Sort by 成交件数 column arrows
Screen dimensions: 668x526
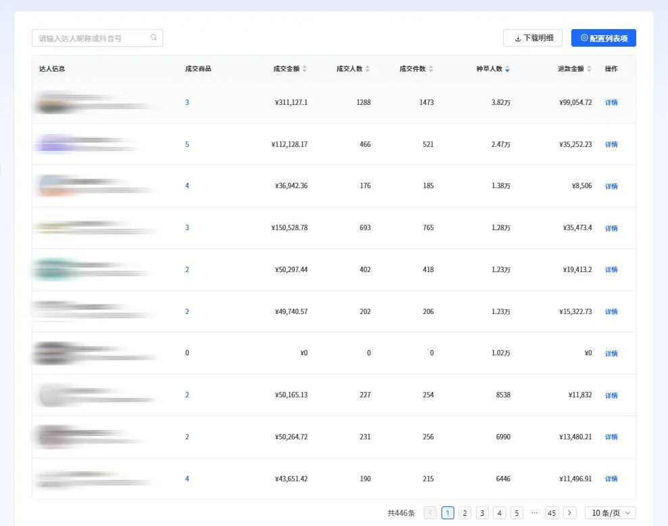tap(431, 68)
